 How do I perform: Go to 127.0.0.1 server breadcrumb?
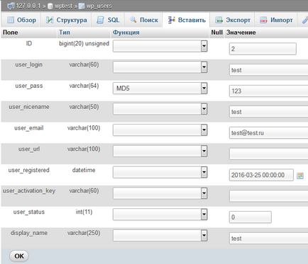click(x=28, y=6)
